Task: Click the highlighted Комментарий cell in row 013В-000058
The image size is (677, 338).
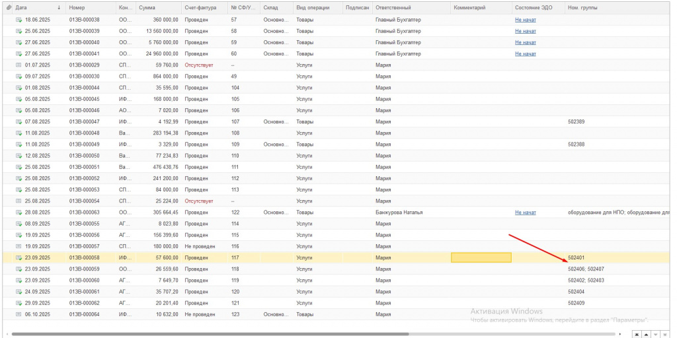Action: 481,258
